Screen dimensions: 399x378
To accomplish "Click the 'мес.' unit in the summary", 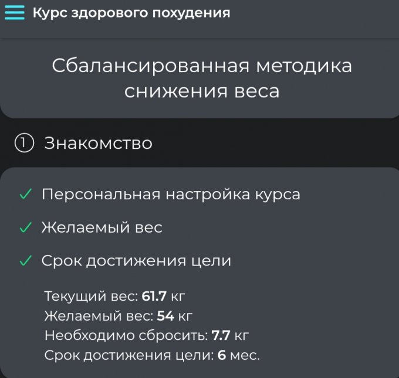I will (244, 355).
